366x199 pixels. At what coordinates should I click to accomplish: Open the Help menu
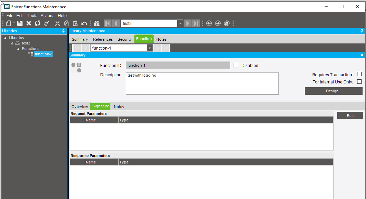62,16
